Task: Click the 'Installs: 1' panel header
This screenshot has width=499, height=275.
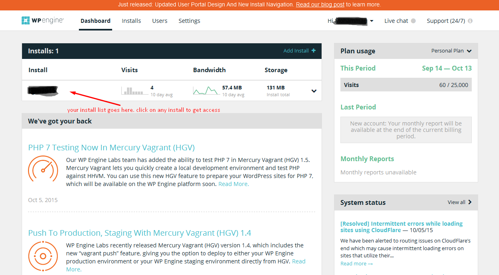Action: tap(172, 51)
